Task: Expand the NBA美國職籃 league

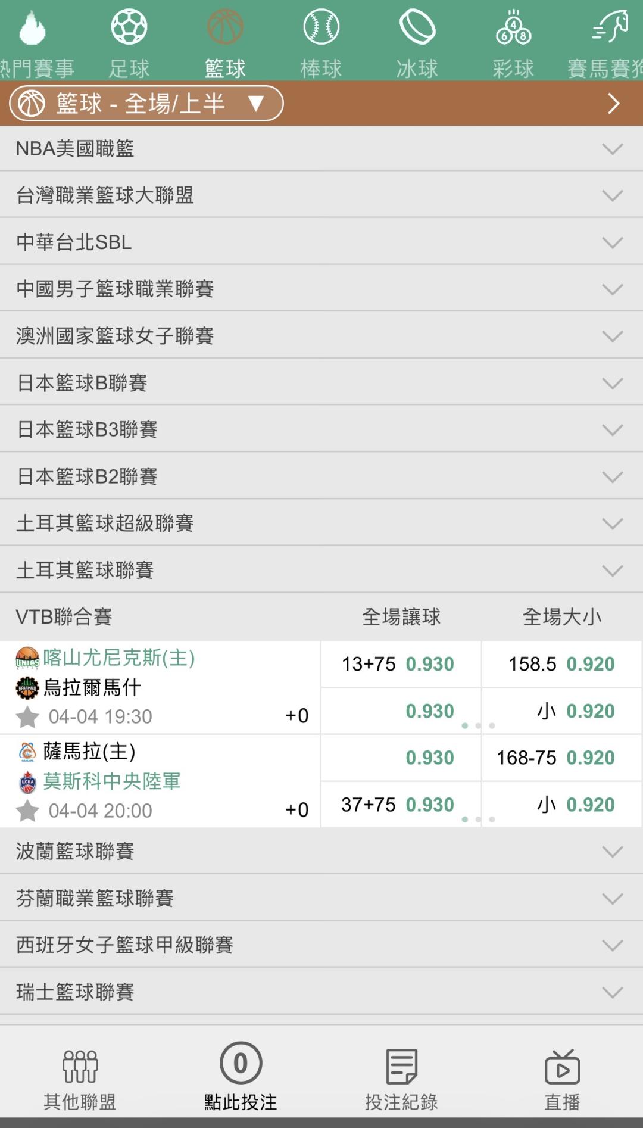Action: 321,148
